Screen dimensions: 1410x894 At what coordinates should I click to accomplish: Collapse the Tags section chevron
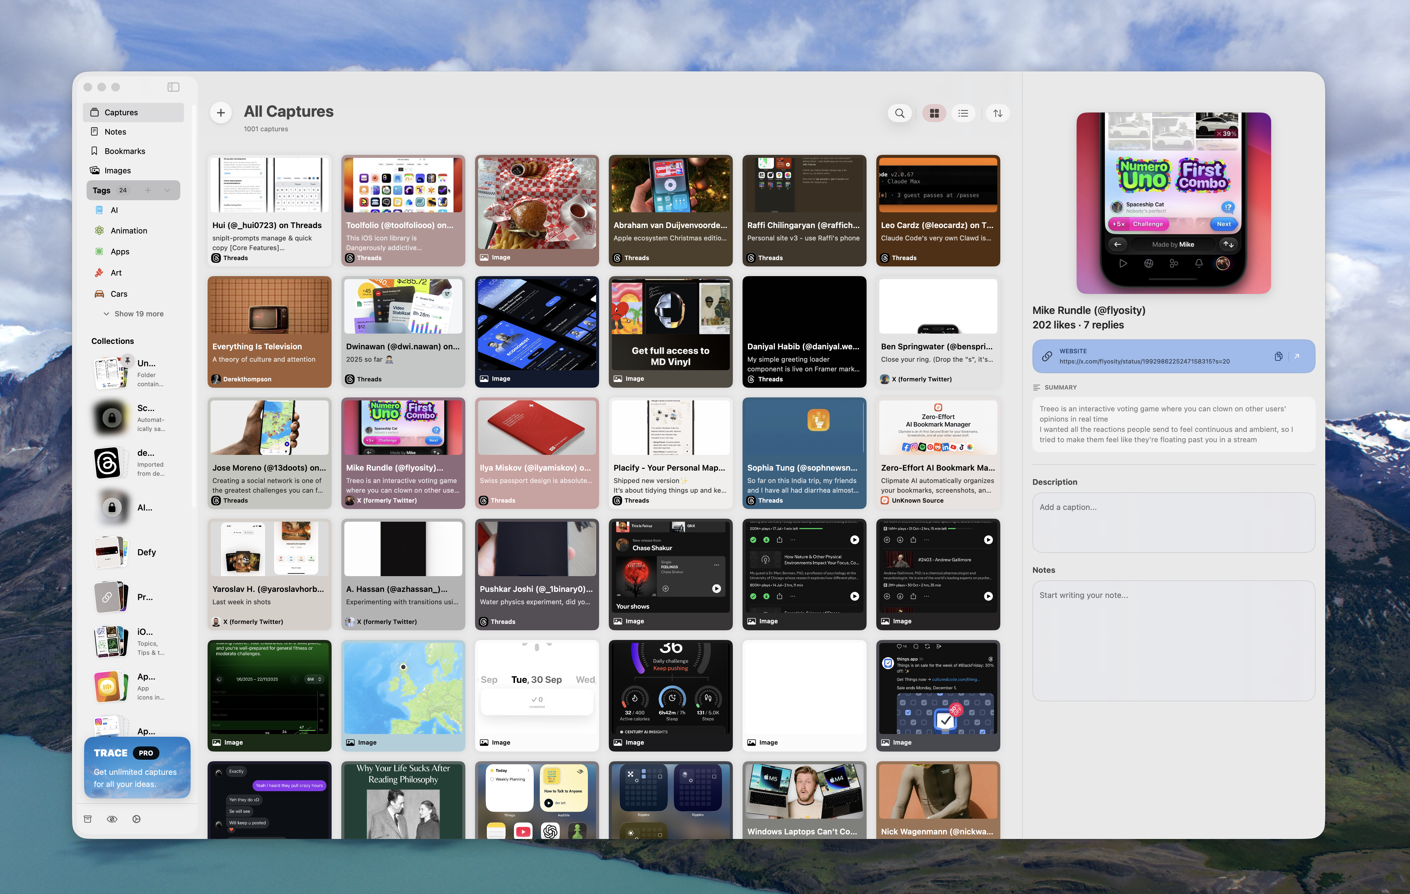[167, 190]
